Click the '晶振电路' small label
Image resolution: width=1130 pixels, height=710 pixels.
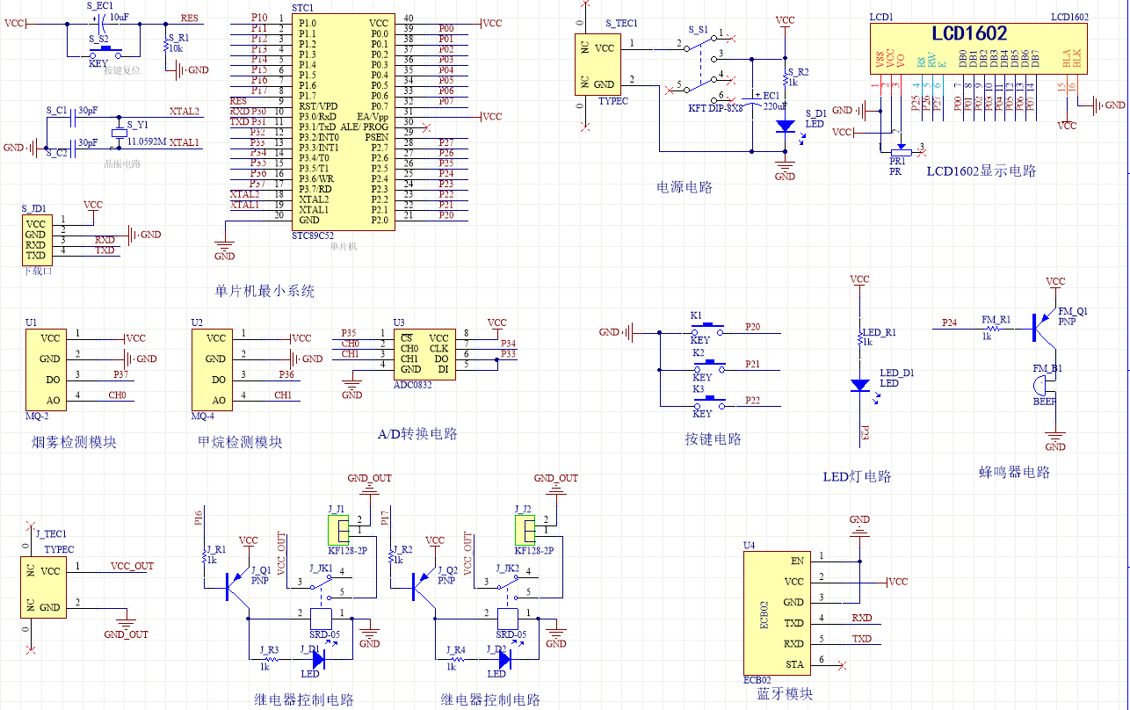pyautogui.click(x=120, y=163)
